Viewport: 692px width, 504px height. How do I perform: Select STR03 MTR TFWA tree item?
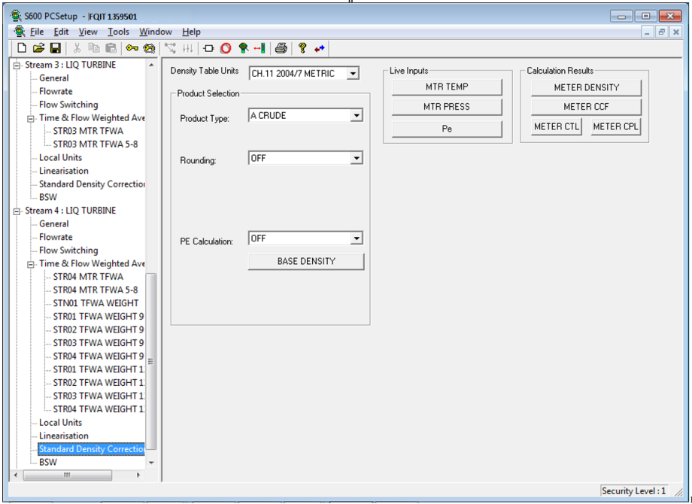pyautogui.click(x=88, y=131)
